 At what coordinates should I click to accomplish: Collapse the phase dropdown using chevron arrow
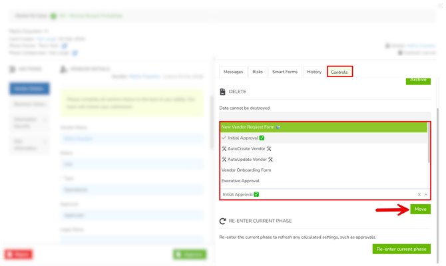tap(426, 195)
